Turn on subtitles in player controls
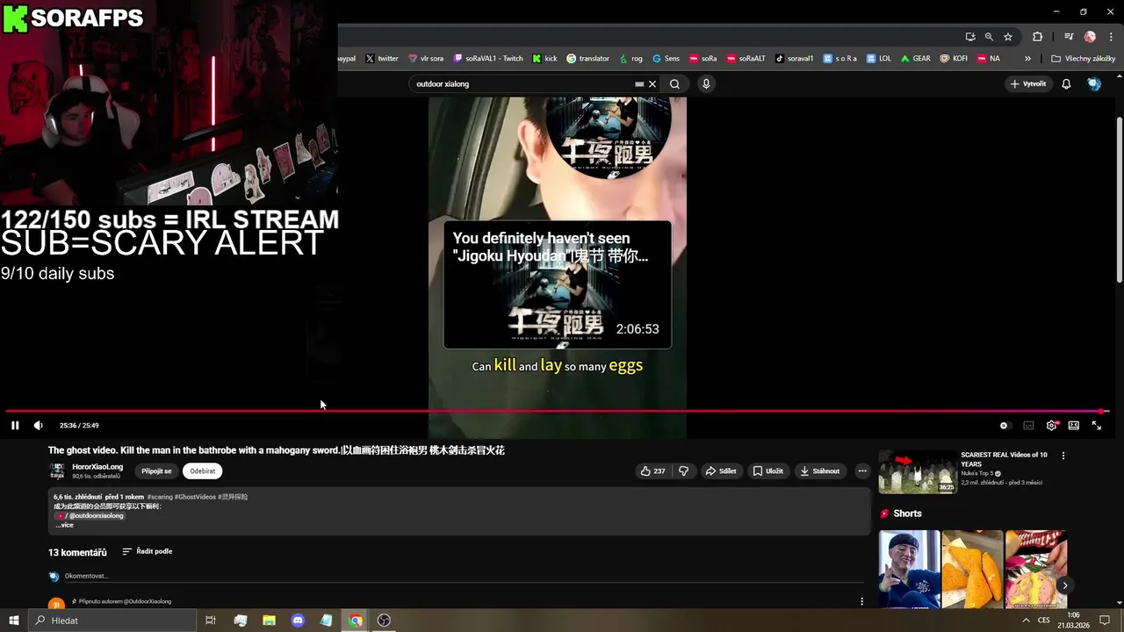The image size is (1124, 632). point(1028,426)
